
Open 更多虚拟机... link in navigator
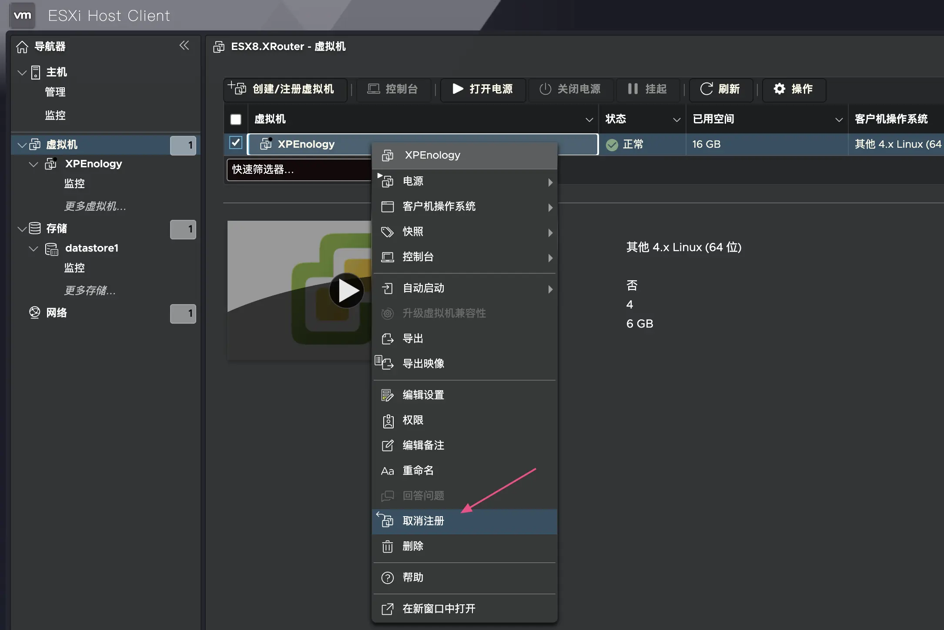point(95,206)
